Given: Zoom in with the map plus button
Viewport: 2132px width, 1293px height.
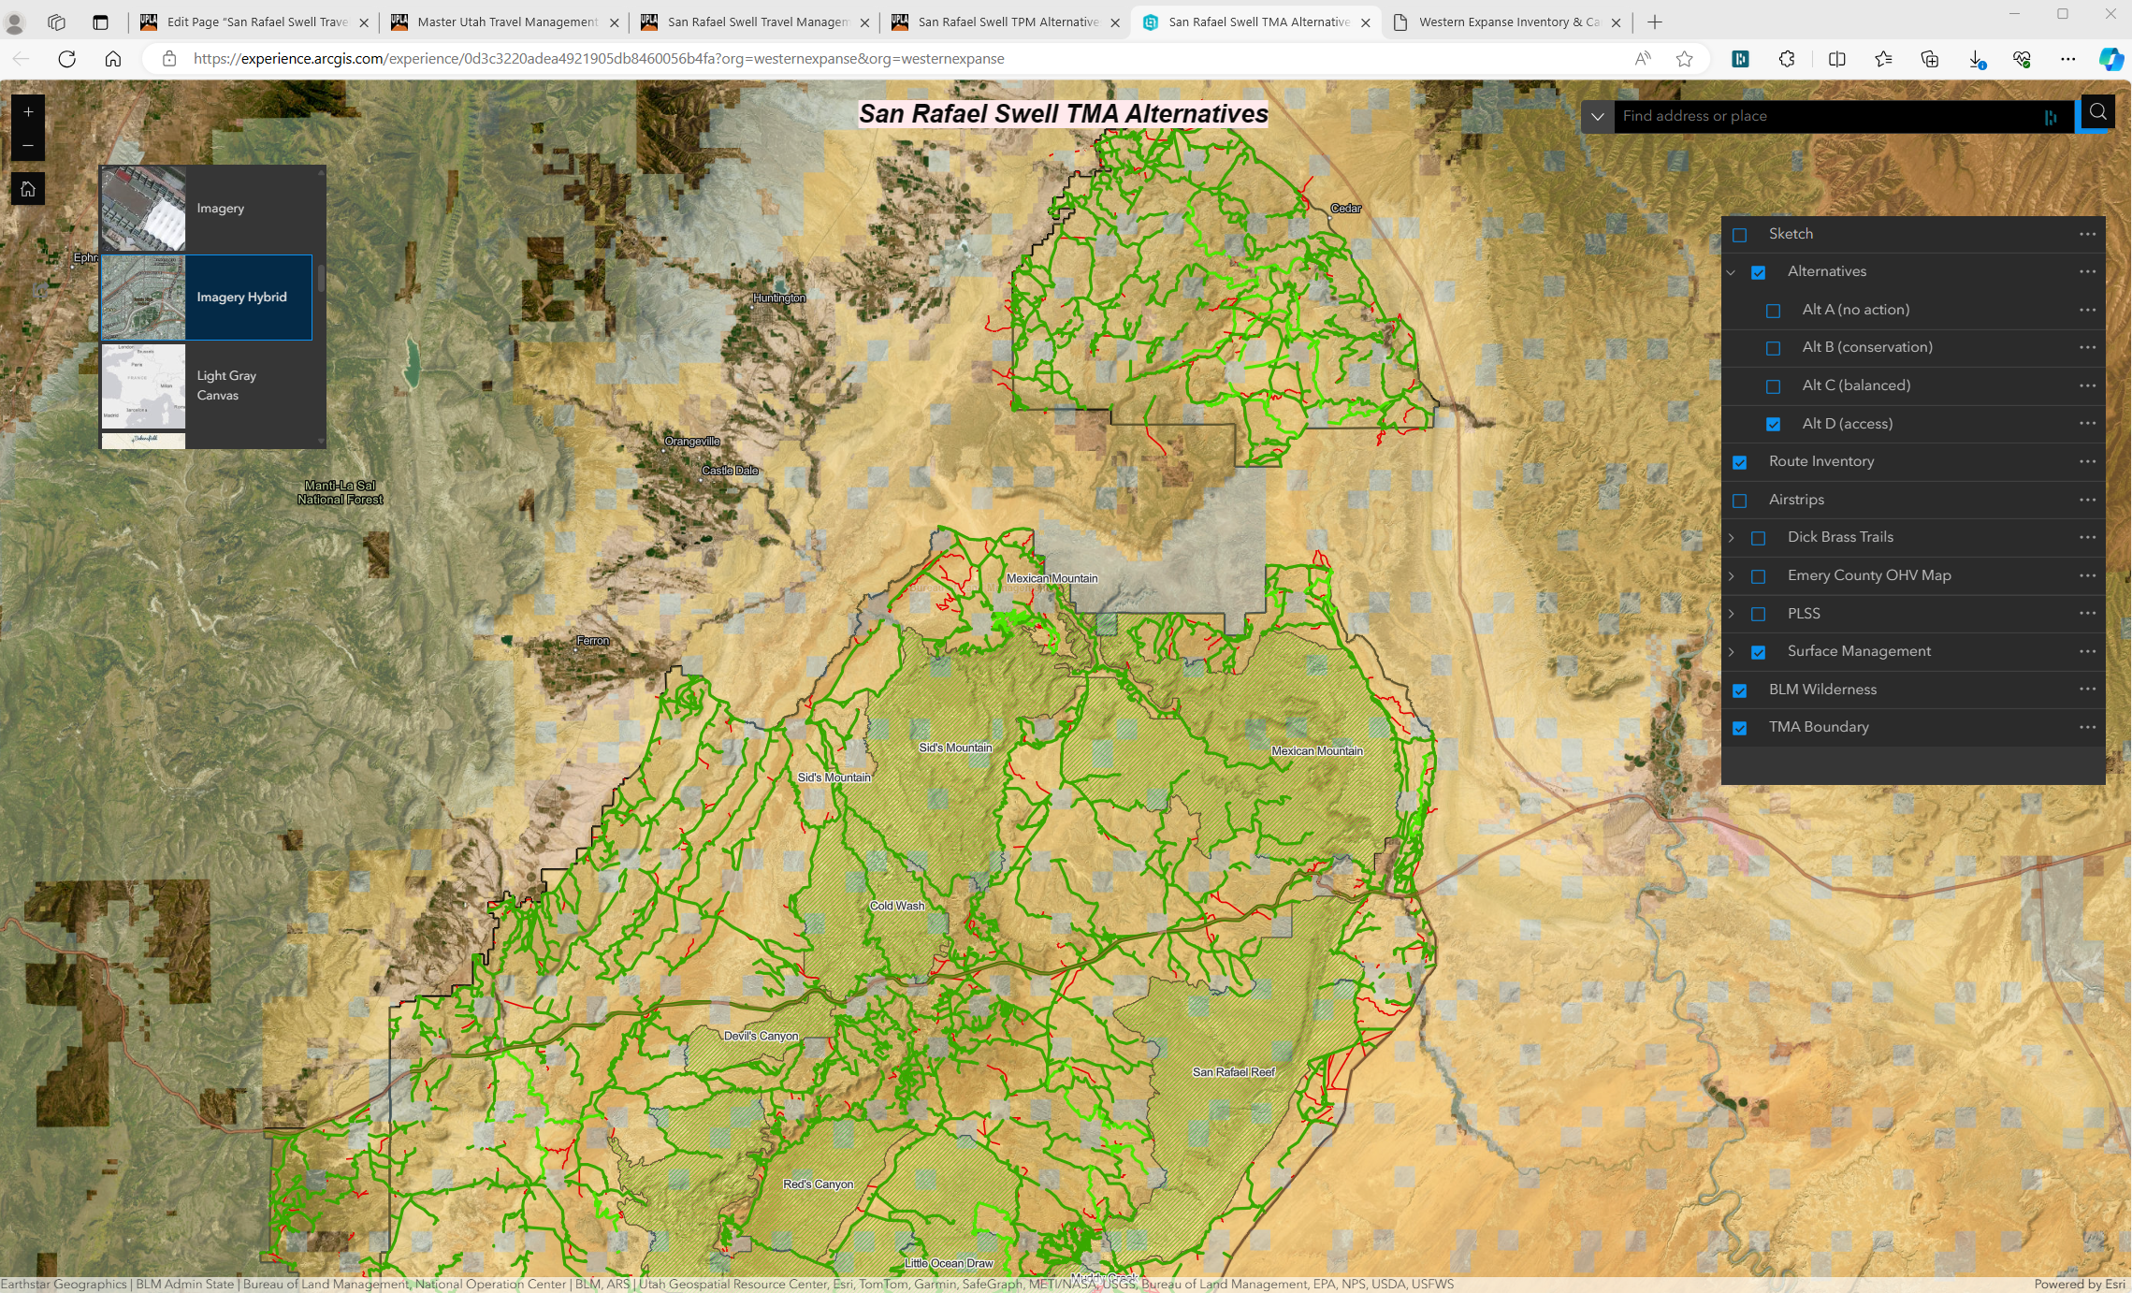Looking at the screenshot, I should (x=28, y=112).
